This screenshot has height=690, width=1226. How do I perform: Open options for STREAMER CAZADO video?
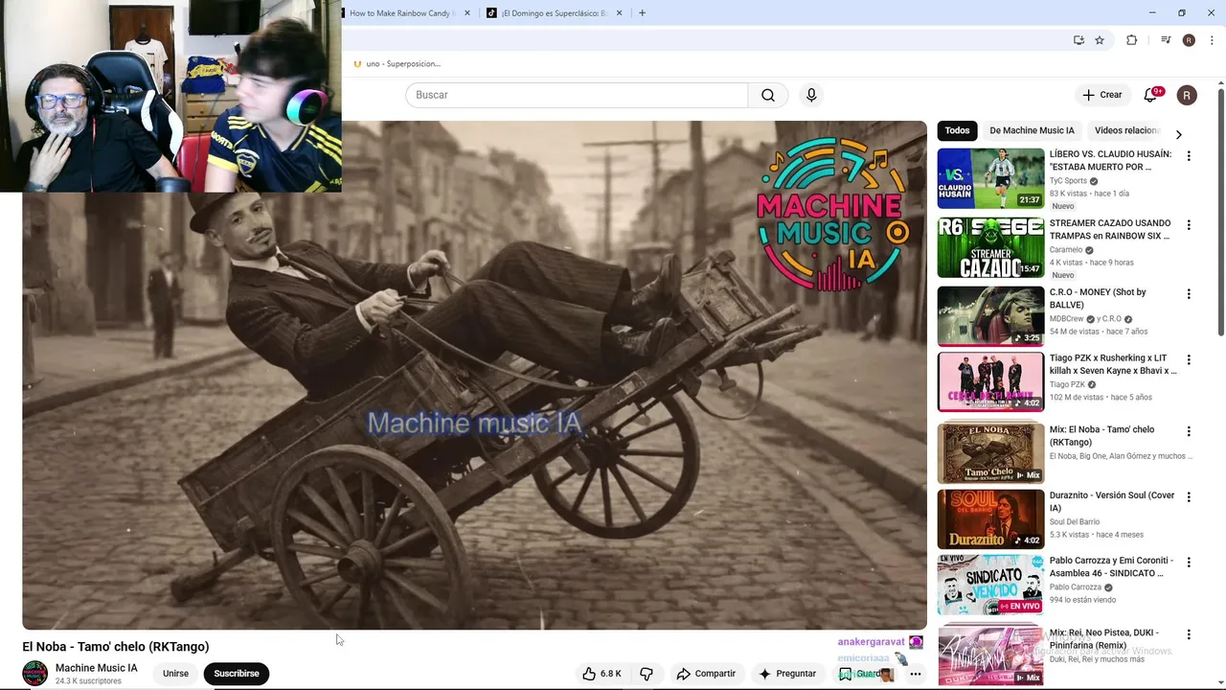pos(1189,225)
